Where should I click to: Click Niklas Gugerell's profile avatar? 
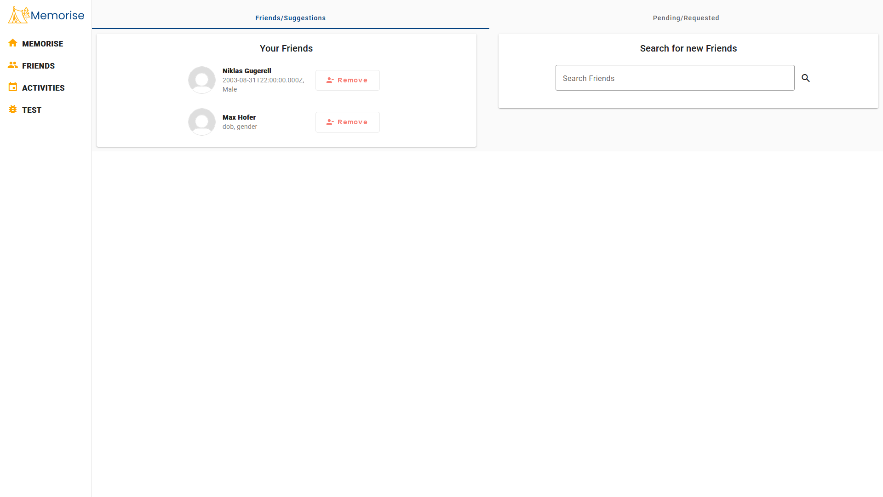[x=202, y=80]
